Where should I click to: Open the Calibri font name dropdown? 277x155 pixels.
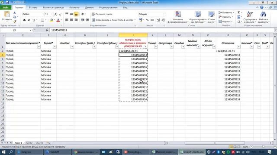click(x=43, y=14)
